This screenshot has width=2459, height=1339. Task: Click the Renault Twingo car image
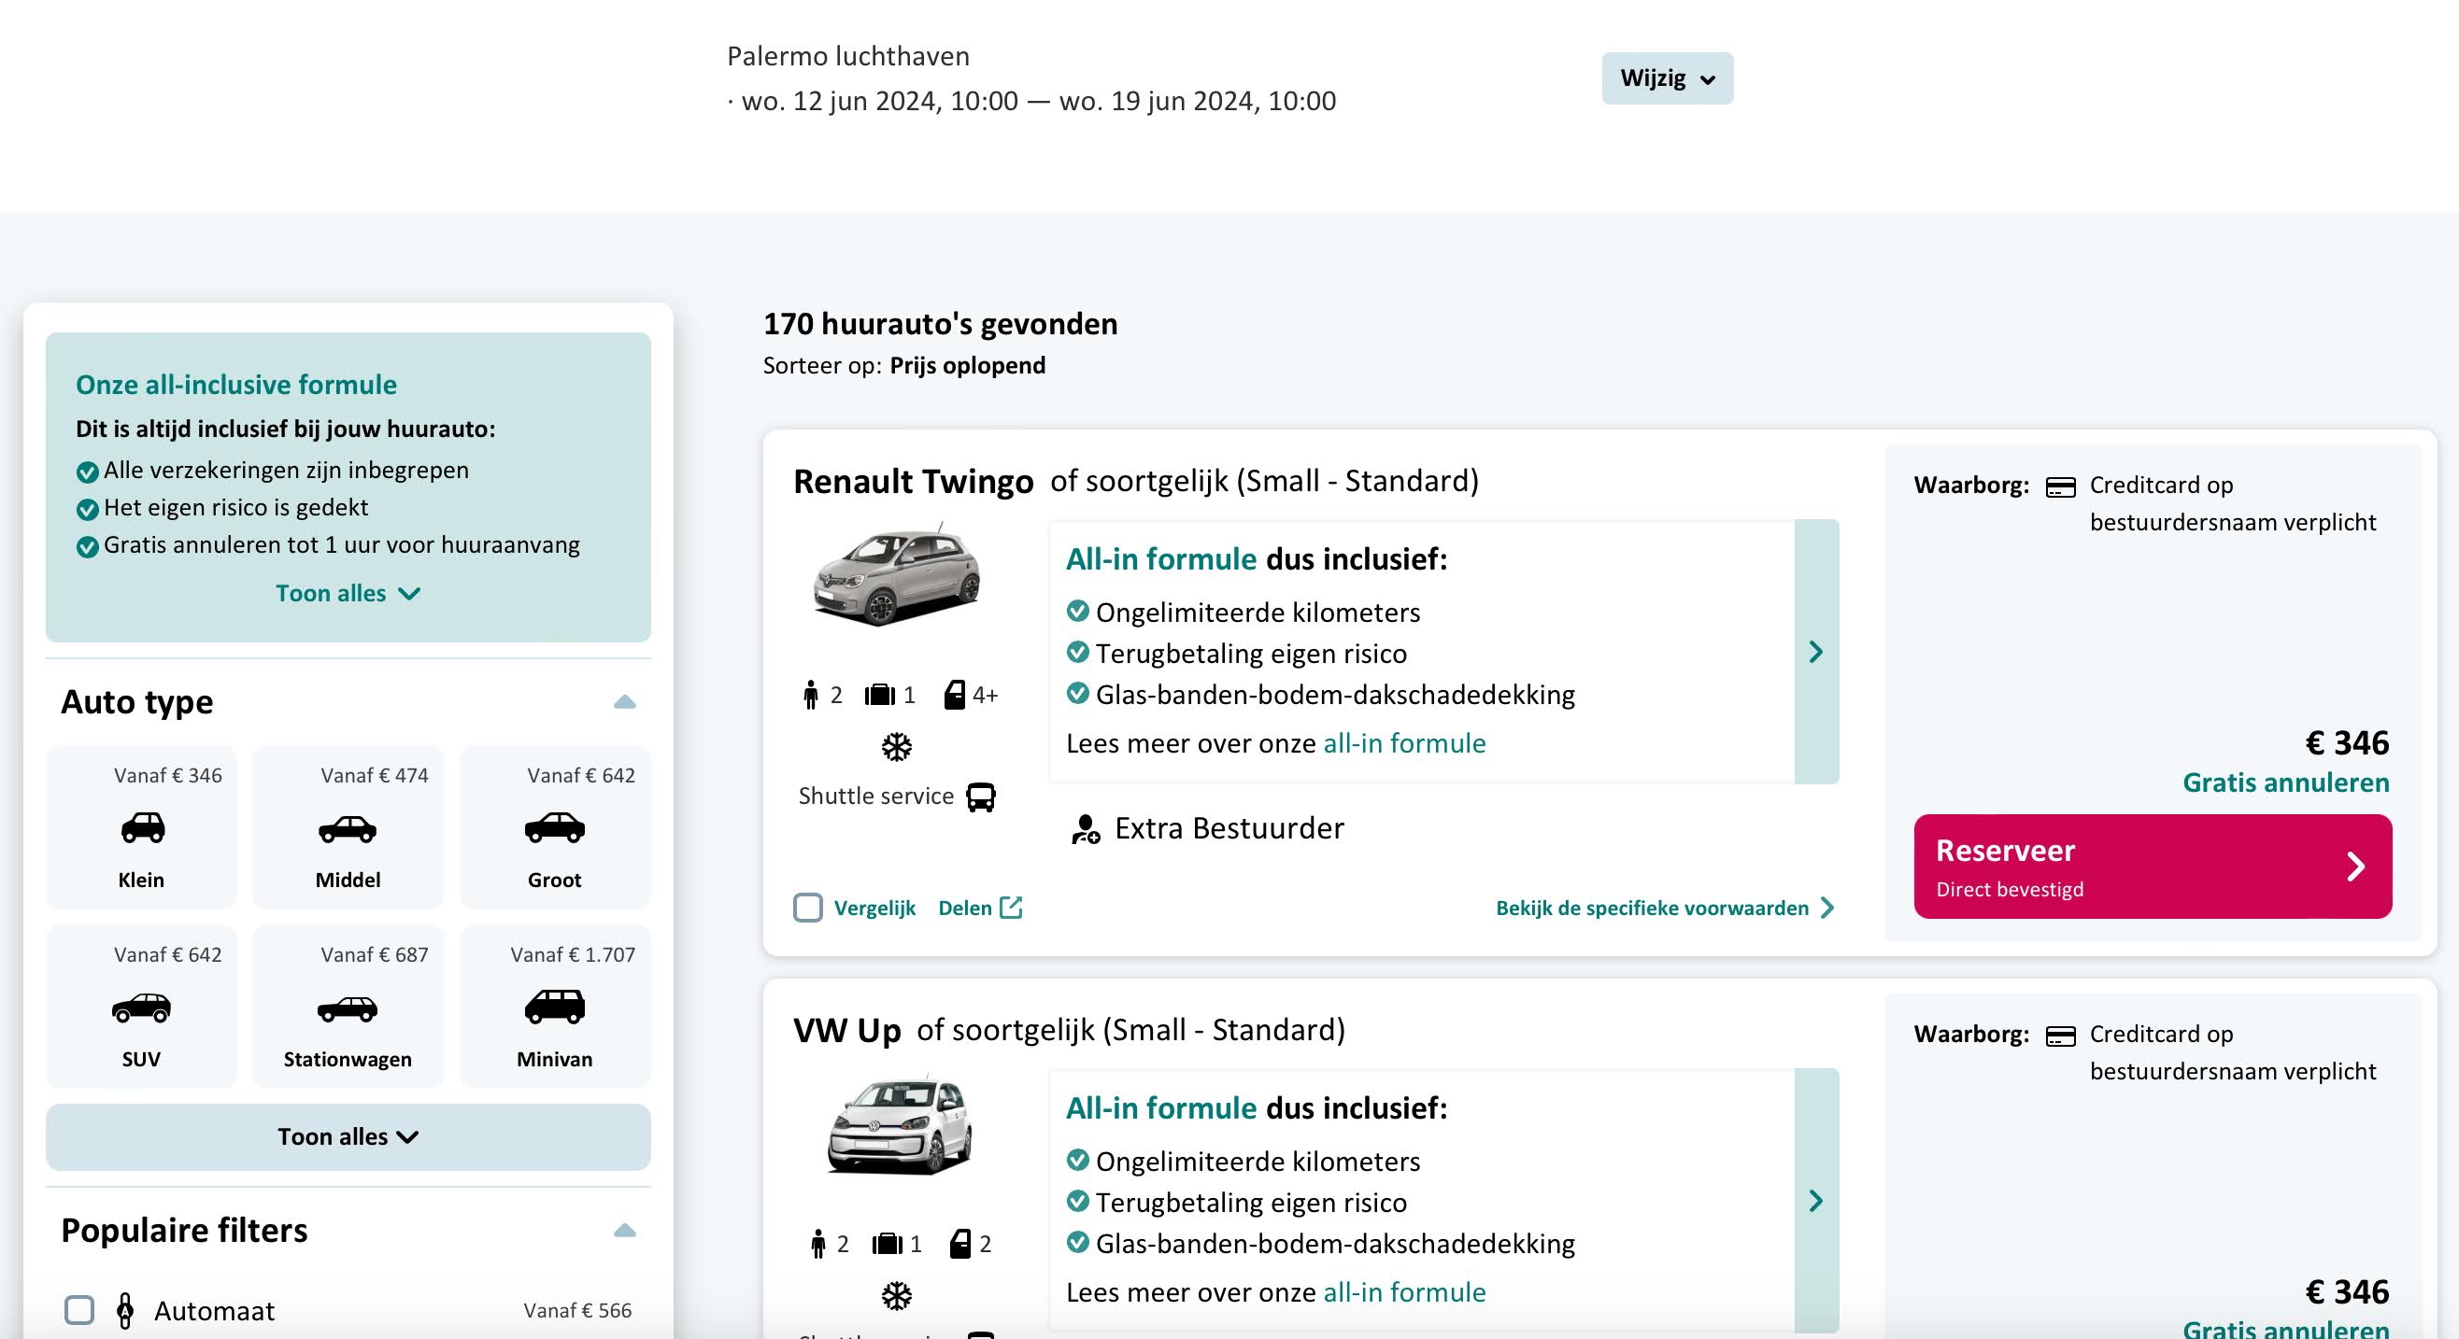tap(896, 573)
